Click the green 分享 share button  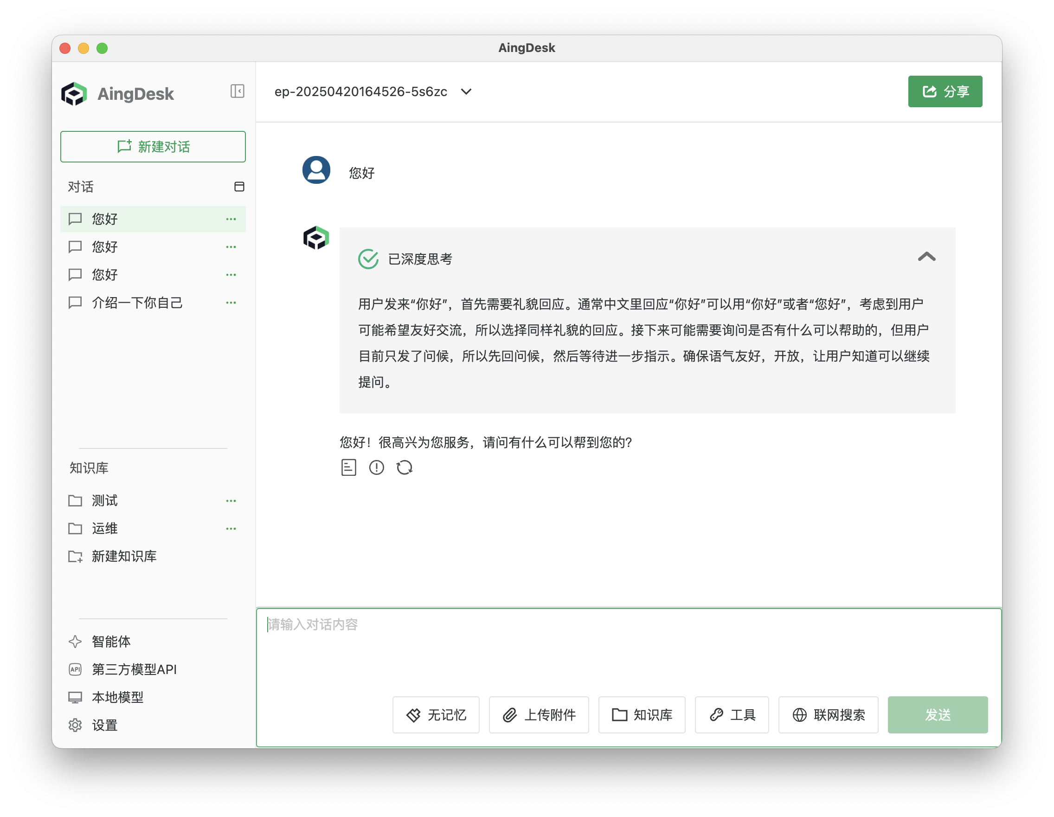945,92
